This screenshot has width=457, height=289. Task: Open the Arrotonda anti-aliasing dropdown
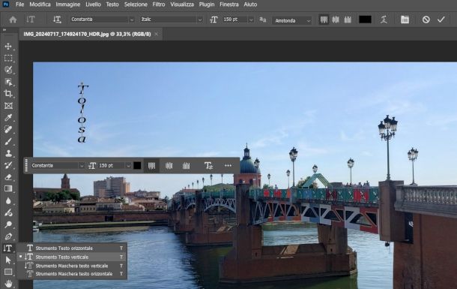pyautogui.click(x=292, y=20)
